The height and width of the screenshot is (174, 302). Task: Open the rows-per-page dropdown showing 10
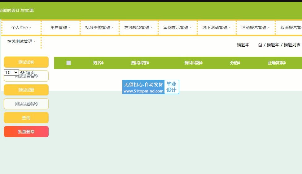(11, 73)
